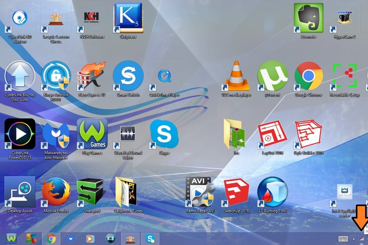
Task: Open the film-strip video app in taskbar
Action: click(110, 239)
